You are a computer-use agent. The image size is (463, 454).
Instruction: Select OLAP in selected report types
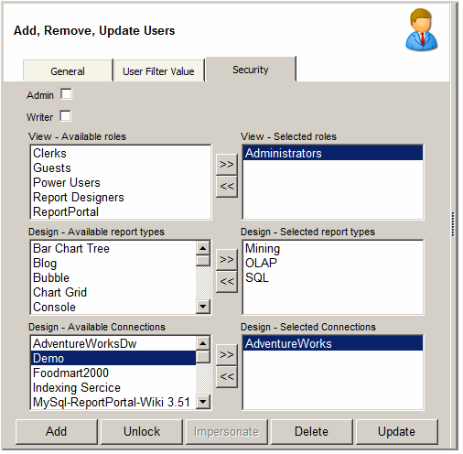point(261,263)
